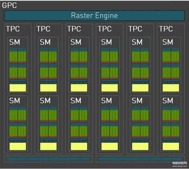Click the lower SM label in first TPC
This screenshot has height=169, width=189.
pos(15,101)
